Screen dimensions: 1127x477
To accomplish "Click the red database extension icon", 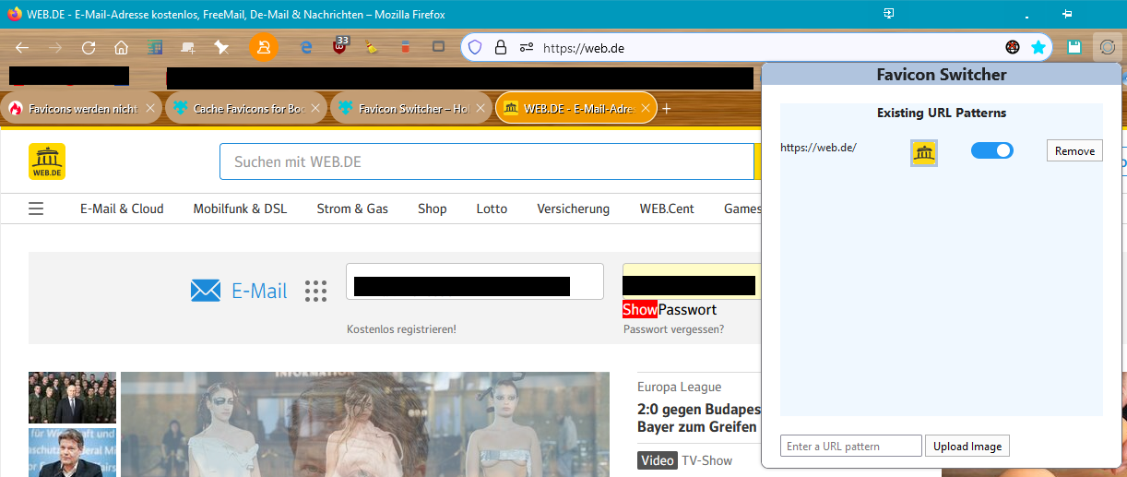I will pos(405,47).
